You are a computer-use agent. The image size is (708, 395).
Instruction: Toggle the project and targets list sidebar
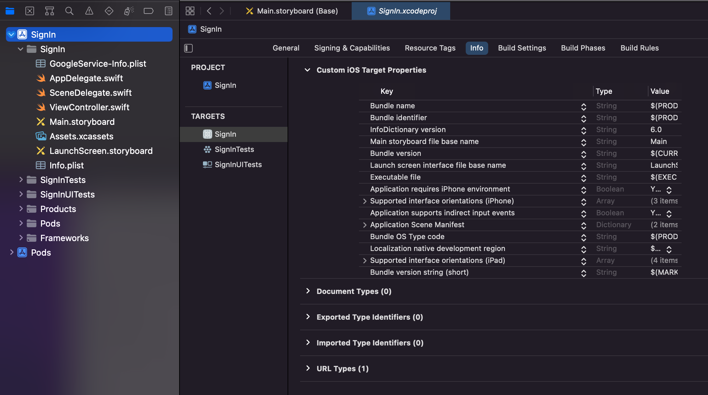188,48
